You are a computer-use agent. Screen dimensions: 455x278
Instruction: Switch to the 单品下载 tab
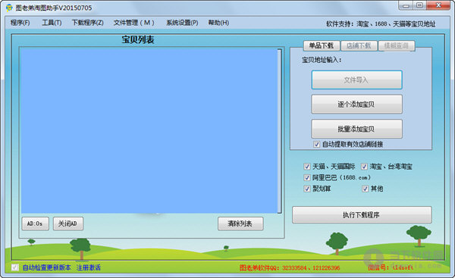322,45
